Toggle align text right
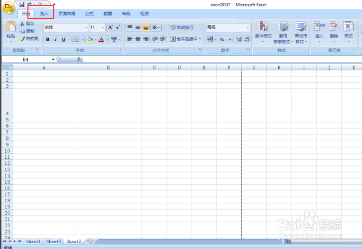362x249 pixels. 146,39
